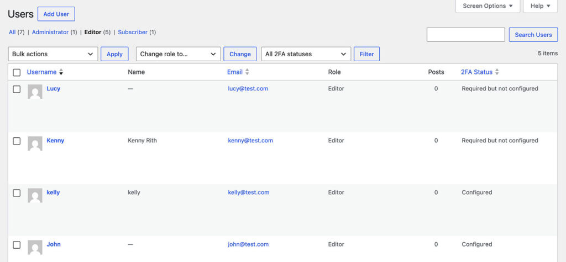Click the 2FA Status sort arrows icon
The width and height of the screenshot is (566, 262).
coord(497,72)
